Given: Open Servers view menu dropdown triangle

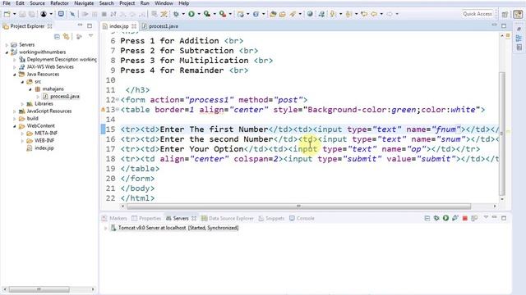Looking at the screenshot, I should tap(486, 218).
